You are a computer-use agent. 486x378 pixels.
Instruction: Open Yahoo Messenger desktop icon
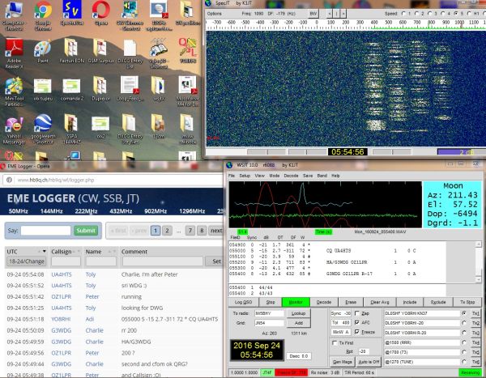(x=13, y=125)
